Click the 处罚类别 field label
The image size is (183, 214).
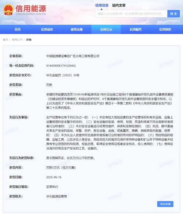[16, 85]
